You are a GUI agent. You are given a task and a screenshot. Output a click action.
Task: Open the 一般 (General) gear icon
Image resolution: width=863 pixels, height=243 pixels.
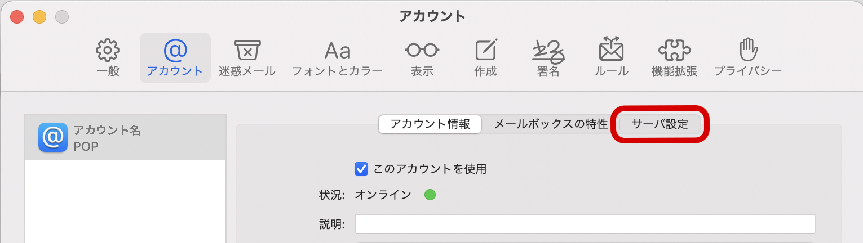pos(108,51)
